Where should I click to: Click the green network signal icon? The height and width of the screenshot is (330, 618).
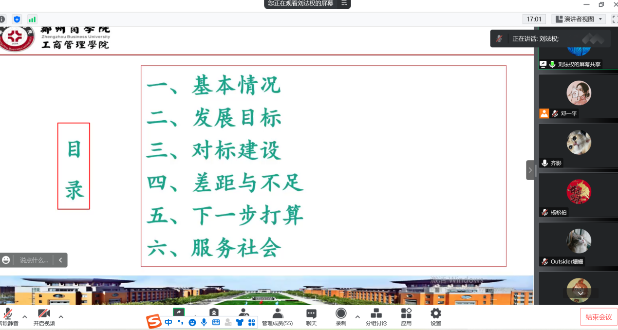32,19
